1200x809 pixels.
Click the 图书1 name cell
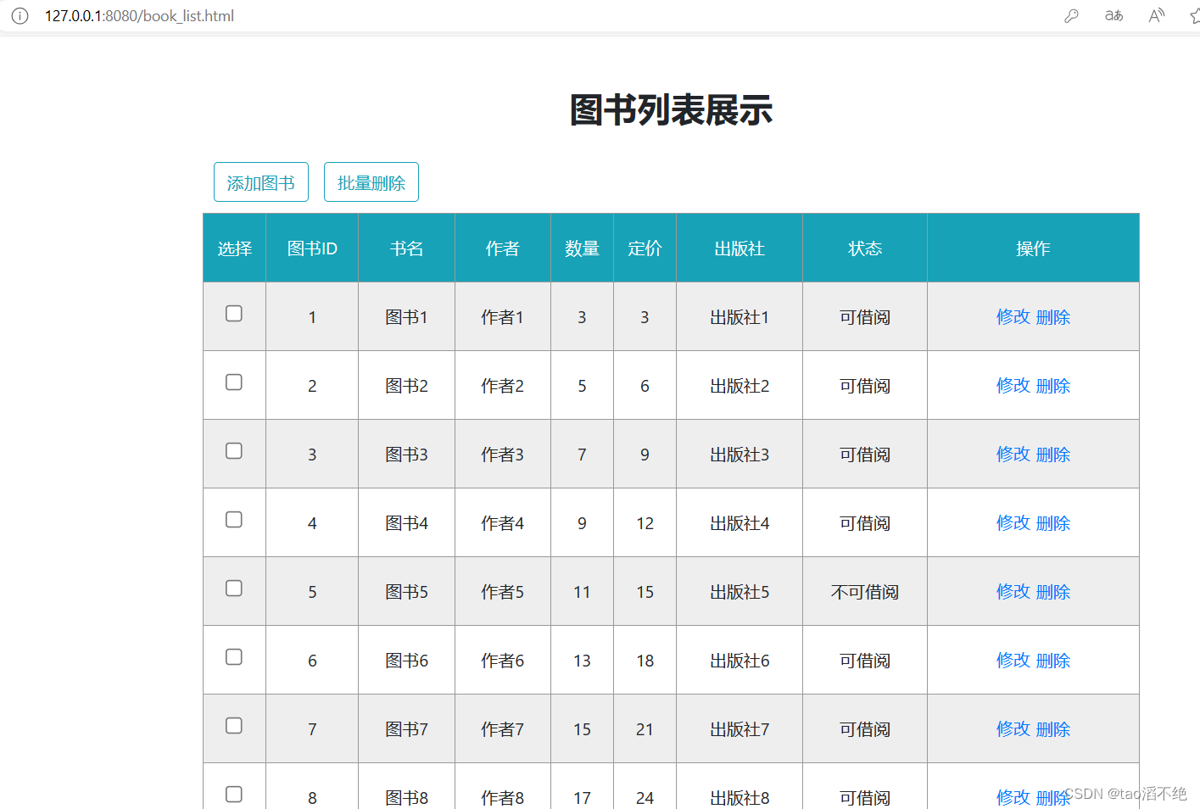407,317
